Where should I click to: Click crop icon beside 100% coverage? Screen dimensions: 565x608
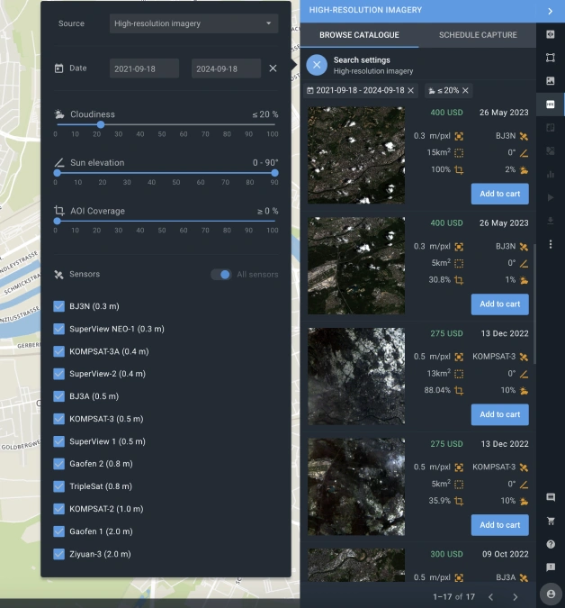tap(459, 170)
